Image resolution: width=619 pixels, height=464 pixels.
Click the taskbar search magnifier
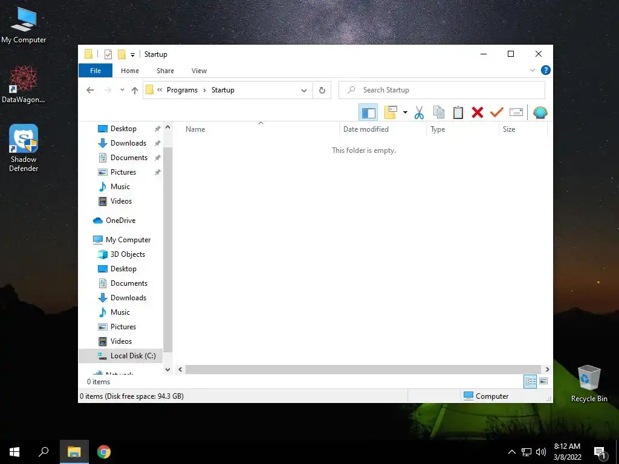(44, 452)
